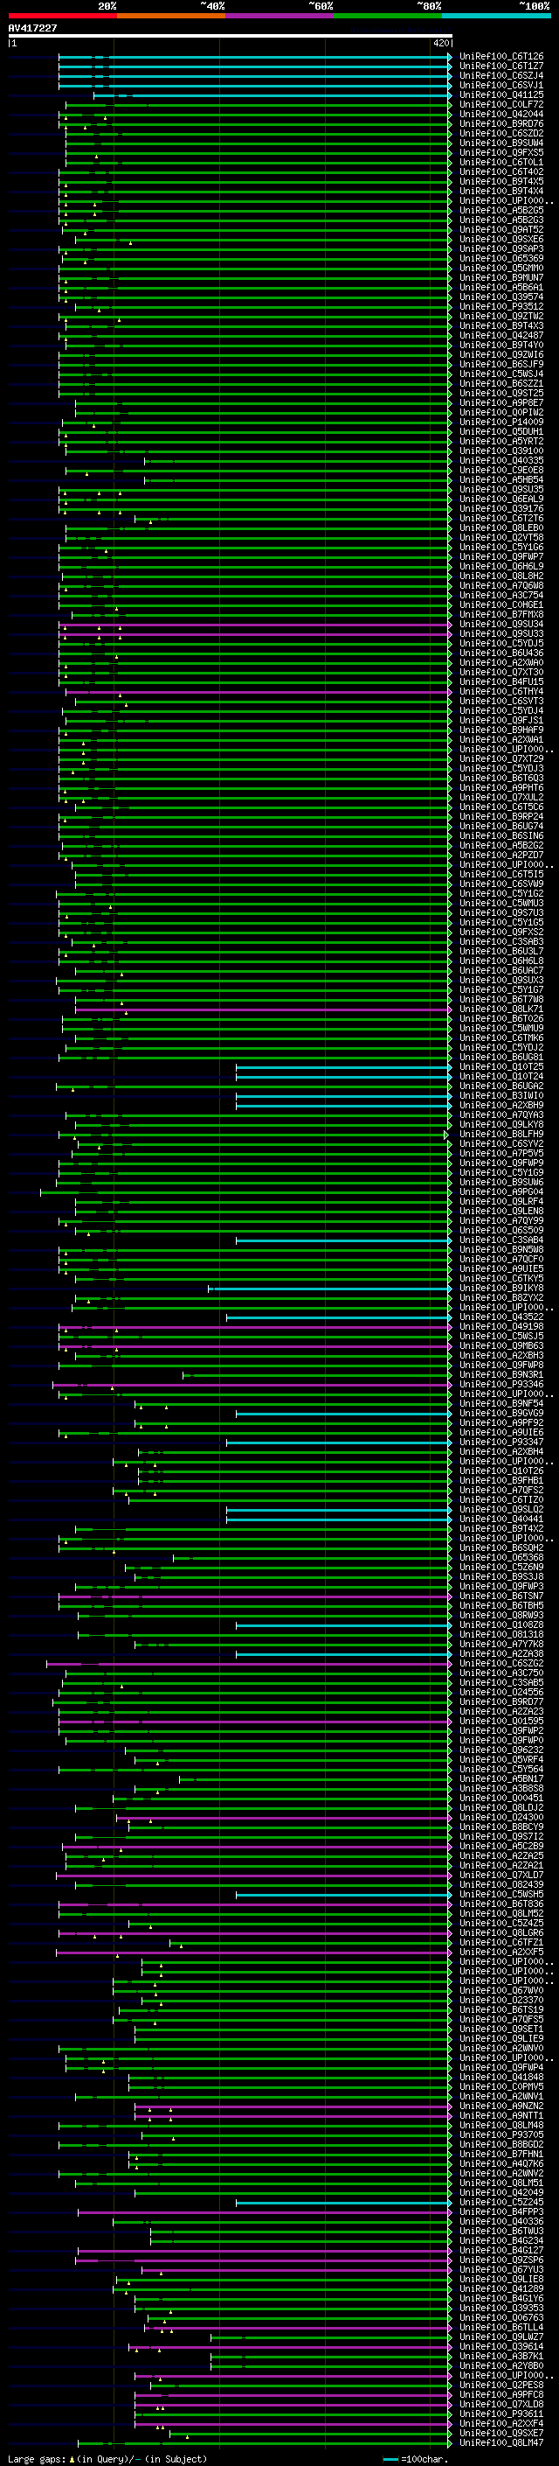
Task: Select hit label UniRef100_B8LFH9
Action: pos(500,1135)
